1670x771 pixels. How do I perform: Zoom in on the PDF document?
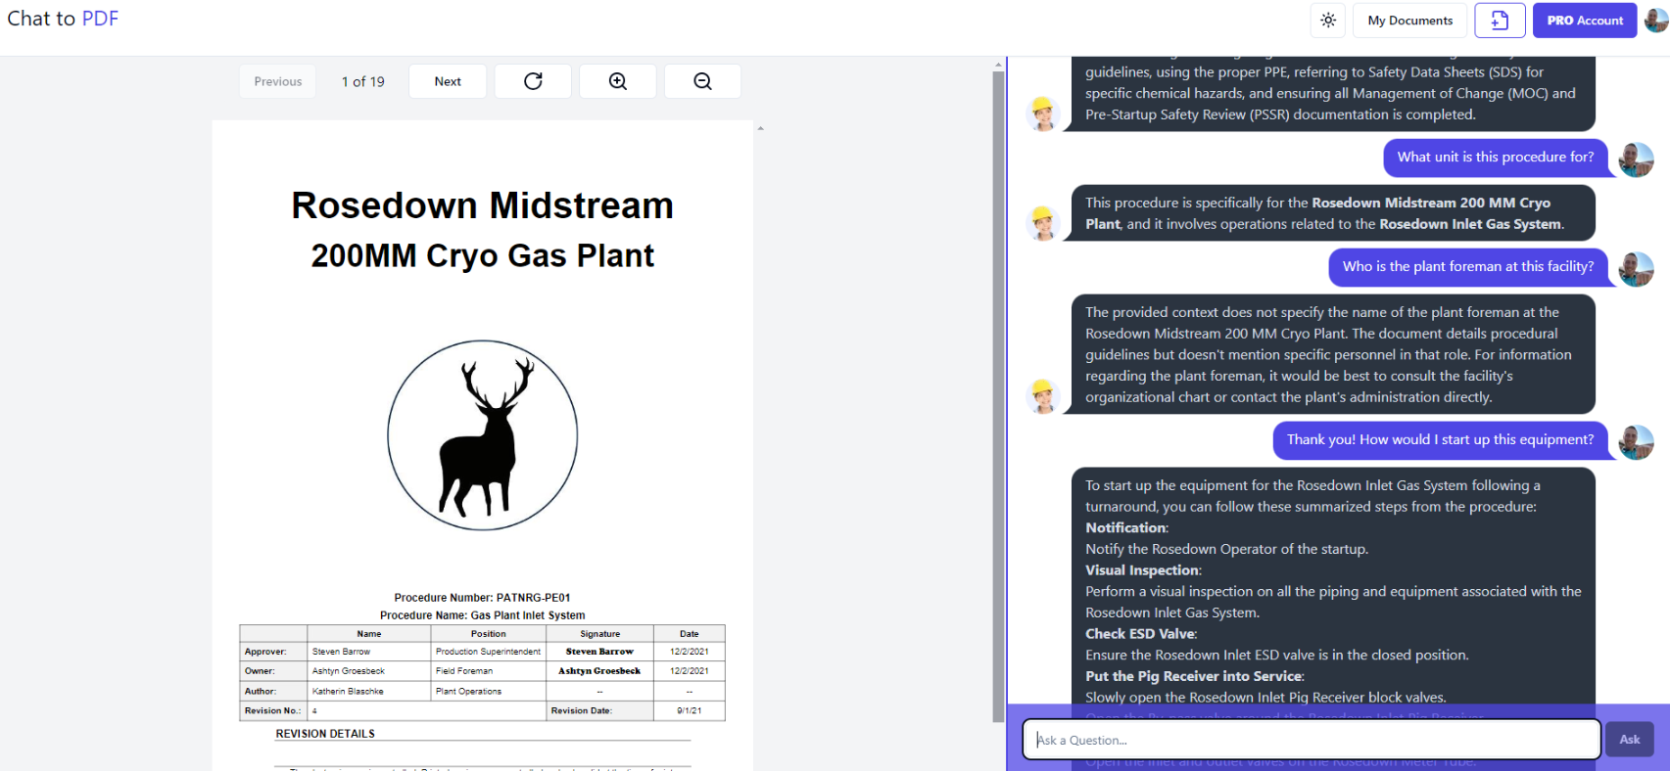click(618, 81)
